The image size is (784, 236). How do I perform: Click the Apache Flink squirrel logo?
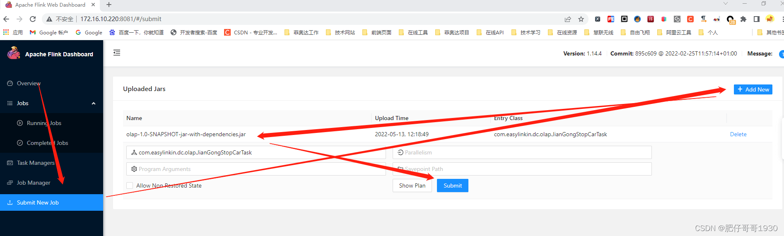tap(14, 53)
